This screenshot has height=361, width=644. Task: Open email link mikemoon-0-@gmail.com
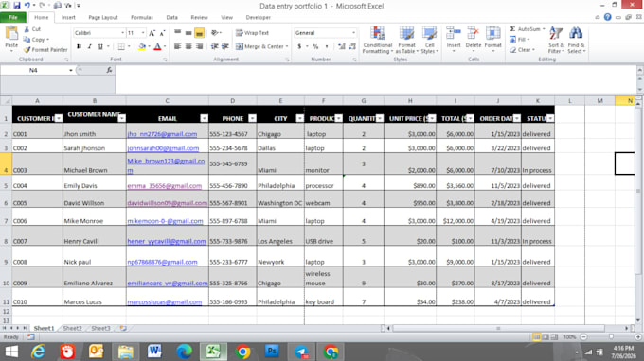tap(165, 221)
